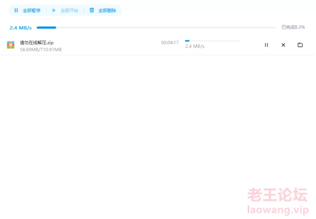Viewport: 316px width, 219px height.
Task: Click the pause-all button 全部暂停
Action: pyautogui.click(x=27, y=10)
